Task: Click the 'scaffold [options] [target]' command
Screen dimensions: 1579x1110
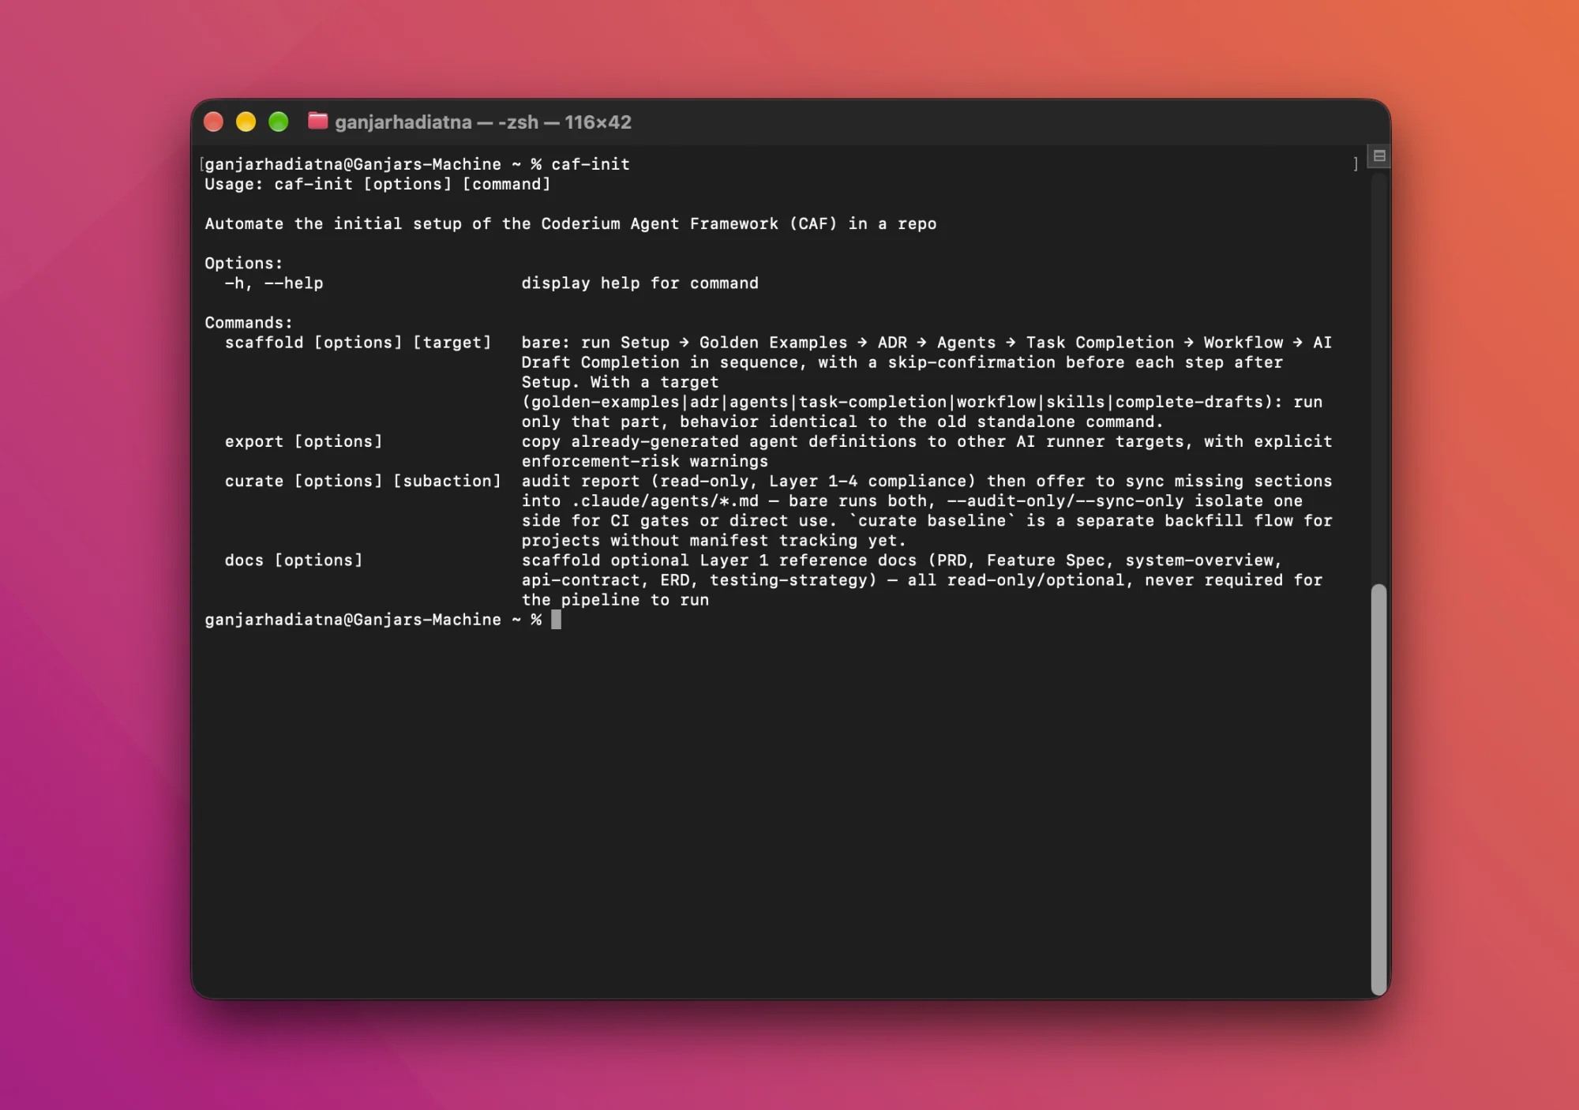Action: click(358, 342)
